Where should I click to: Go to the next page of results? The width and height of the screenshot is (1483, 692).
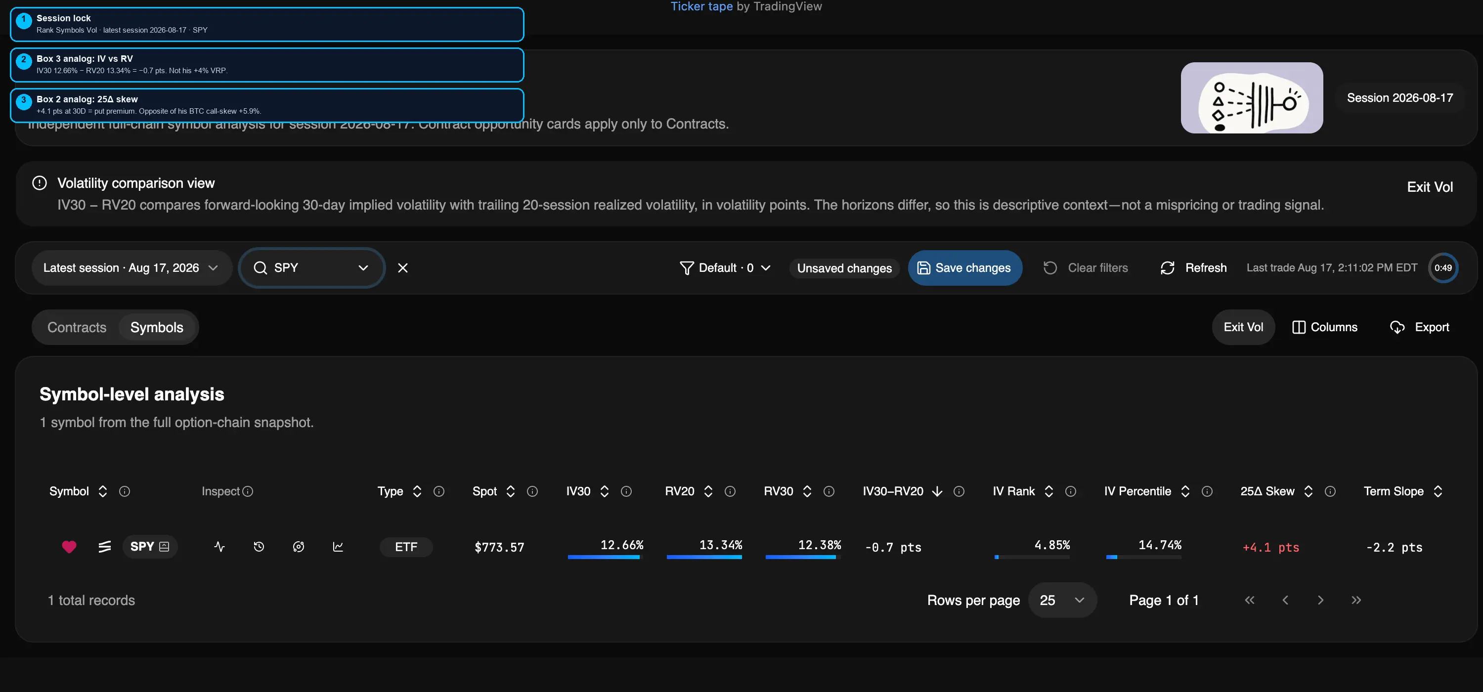point(1321,600)
